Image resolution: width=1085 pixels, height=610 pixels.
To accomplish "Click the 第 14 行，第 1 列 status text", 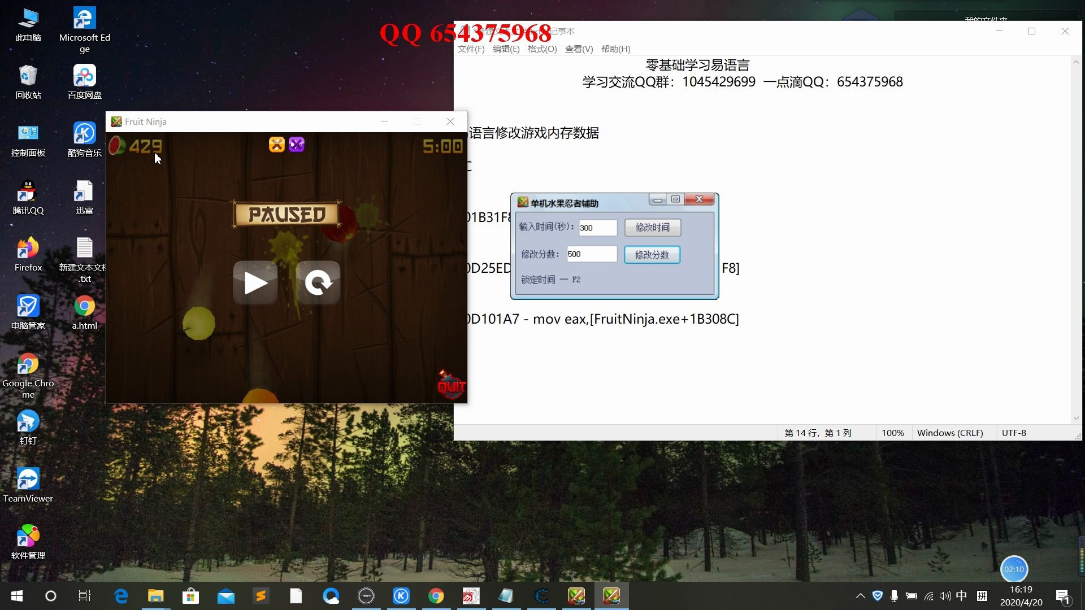I will pyautogui.click(x=818, y=433).
